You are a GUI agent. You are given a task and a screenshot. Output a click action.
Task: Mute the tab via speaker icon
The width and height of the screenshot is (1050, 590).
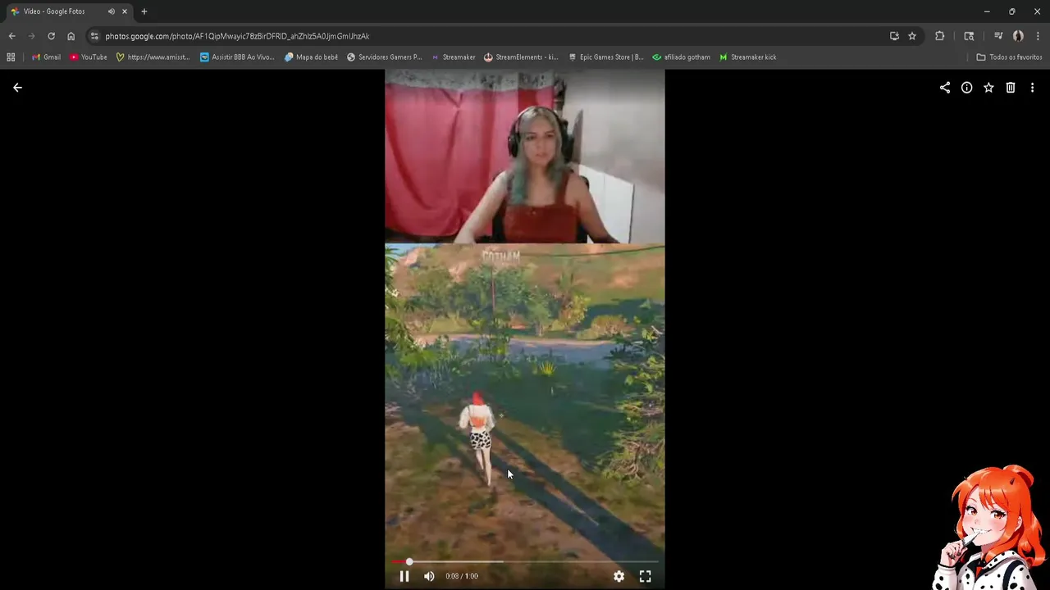click(x=111, y=11)
